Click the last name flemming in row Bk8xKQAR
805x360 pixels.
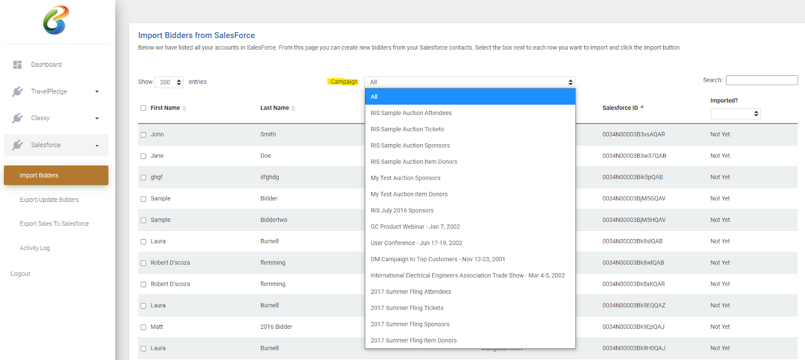(273, 284)
